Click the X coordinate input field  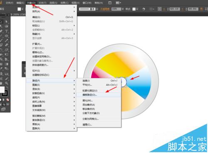click(x=175, y=9)
